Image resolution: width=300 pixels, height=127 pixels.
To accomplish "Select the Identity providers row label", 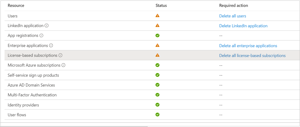I will coord(23,105).
